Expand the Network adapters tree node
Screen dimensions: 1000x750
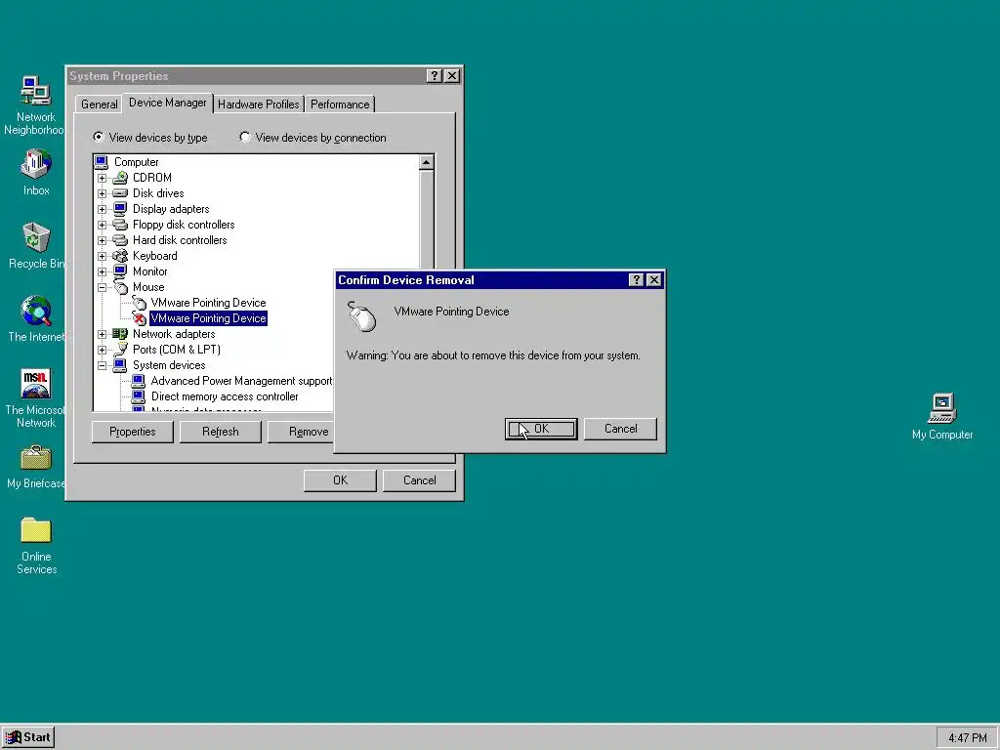tap(102, 334)
